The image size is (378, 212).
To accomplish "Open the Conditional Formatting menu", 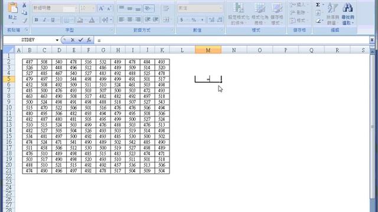I will click(x=239, y=14).
